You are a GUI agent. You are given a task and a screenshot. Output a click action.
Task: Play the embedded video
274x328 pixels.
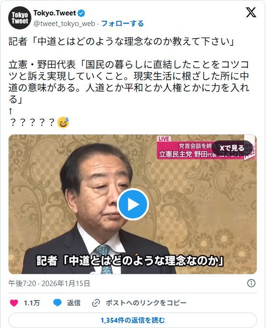133,204
